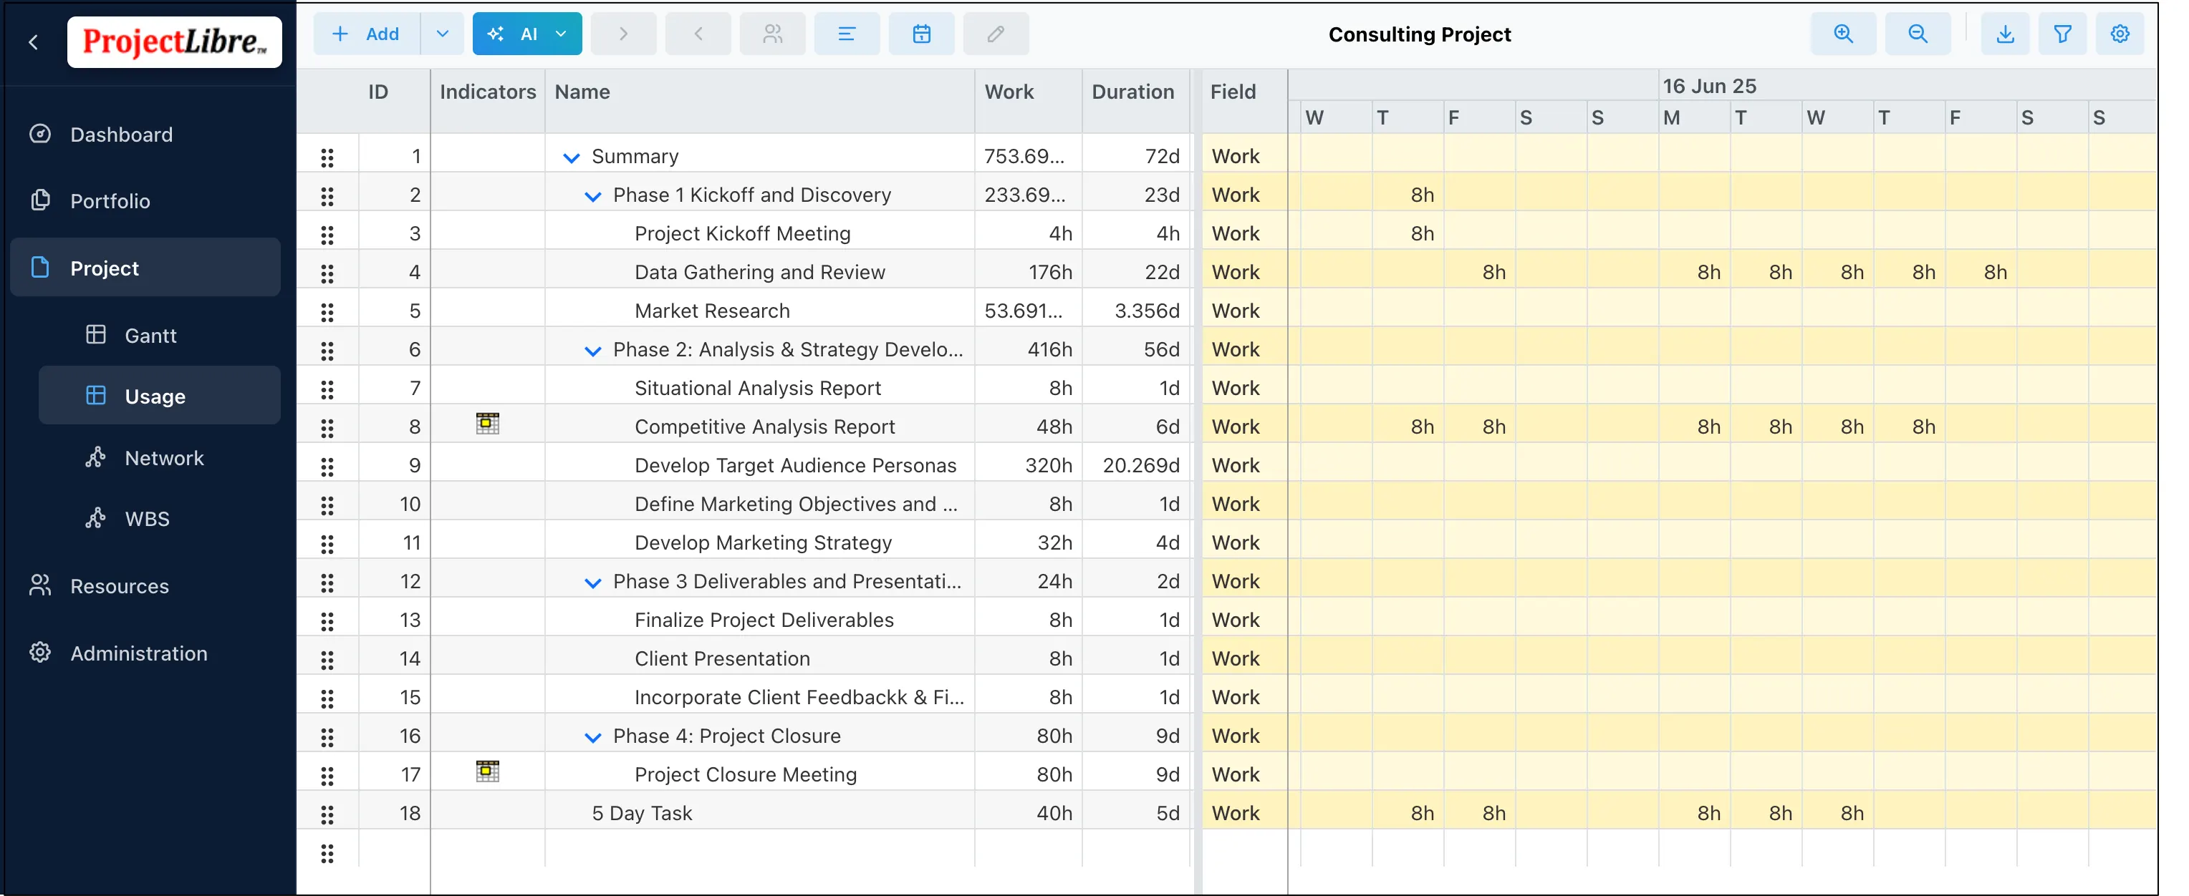
Task: Click the empty new task row handle
Action: pos(327,854)
